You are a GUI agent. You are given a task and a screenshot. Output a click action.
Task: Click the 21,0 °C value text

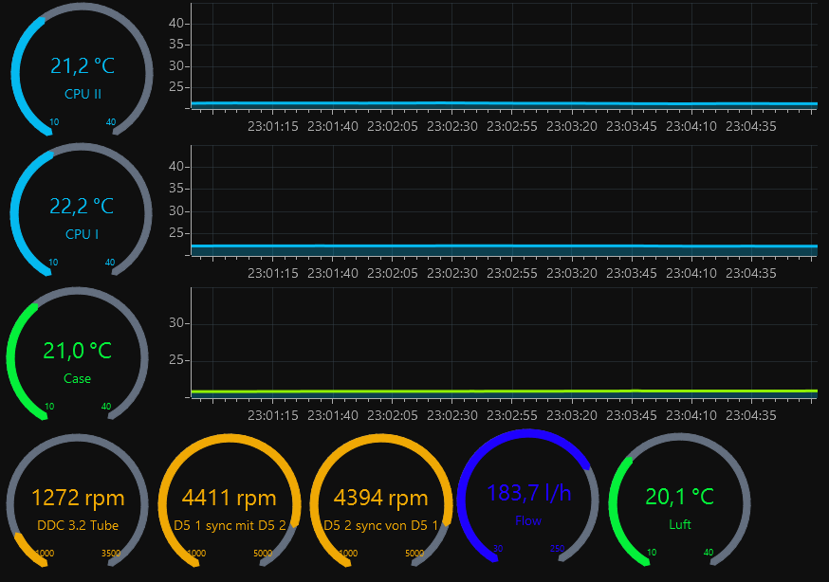(77, 351)
